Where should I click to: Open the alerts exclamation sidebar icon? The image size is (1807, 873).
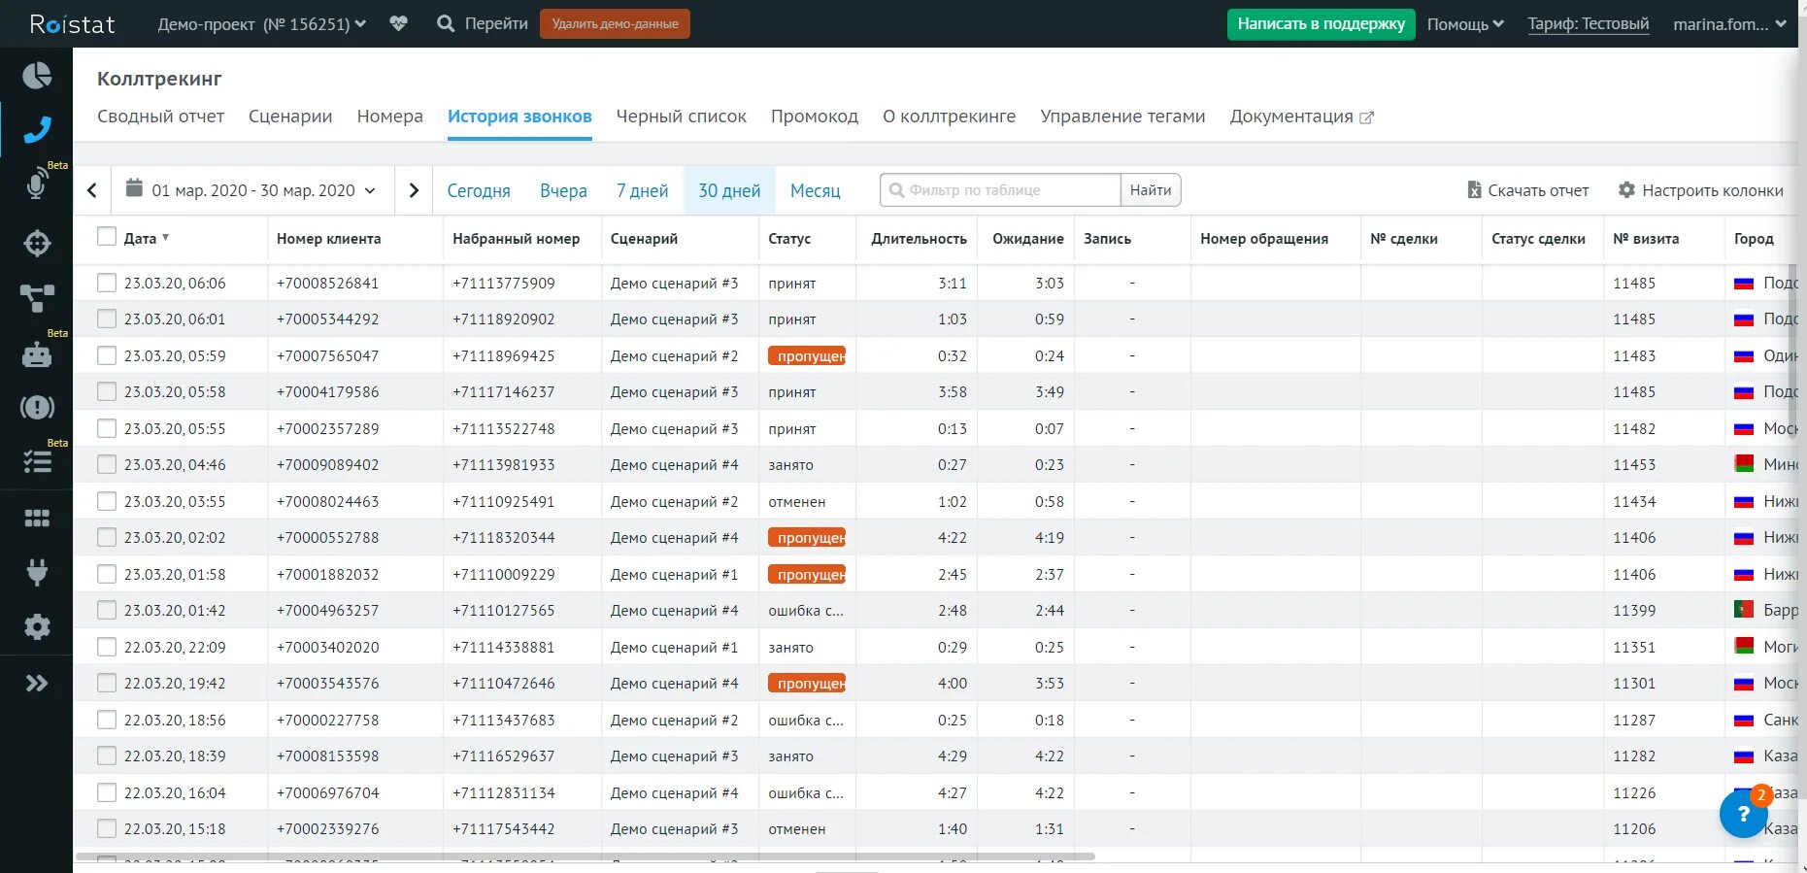point(37,407)
